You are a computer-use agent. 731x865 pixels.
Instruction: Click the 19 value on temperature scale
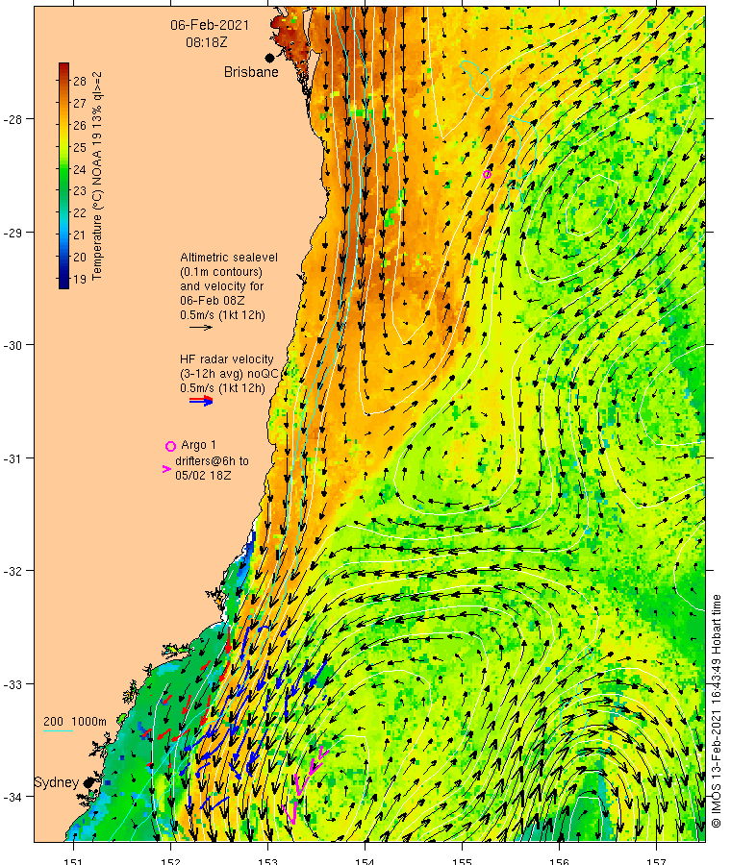(x=80, y=279)
